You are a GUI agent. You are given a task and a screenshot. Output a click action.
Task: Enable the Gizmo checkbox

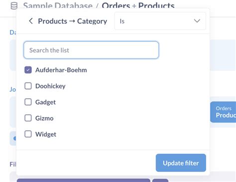coord(28,118)
